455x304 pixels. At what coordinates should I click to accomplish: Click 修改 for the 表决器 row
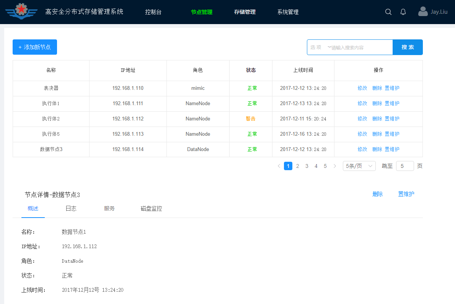click(x=362, y=88)
